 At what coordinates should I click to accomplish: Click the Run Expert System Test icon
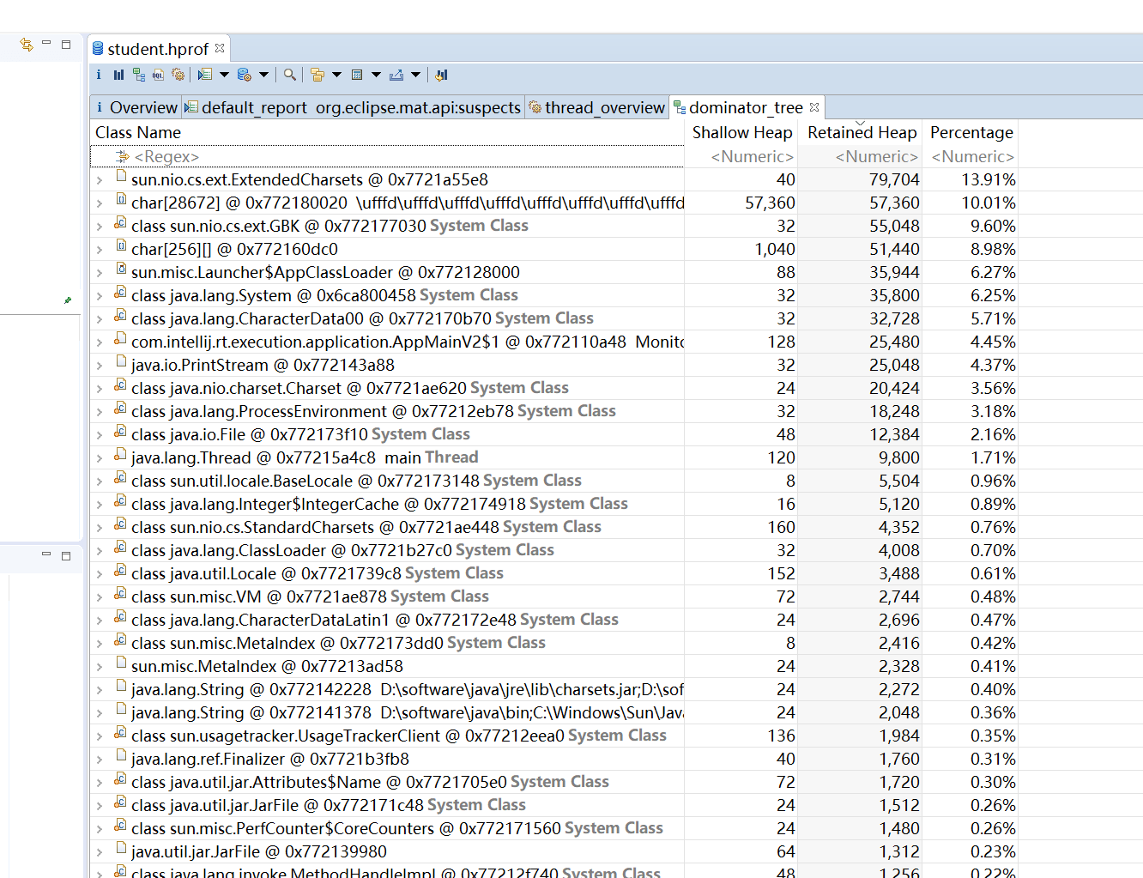point(205,75)
